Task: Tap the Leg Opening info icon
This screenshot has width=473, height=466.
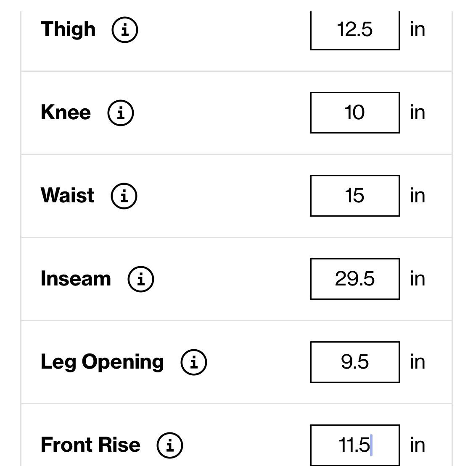Action: [194, 362]
